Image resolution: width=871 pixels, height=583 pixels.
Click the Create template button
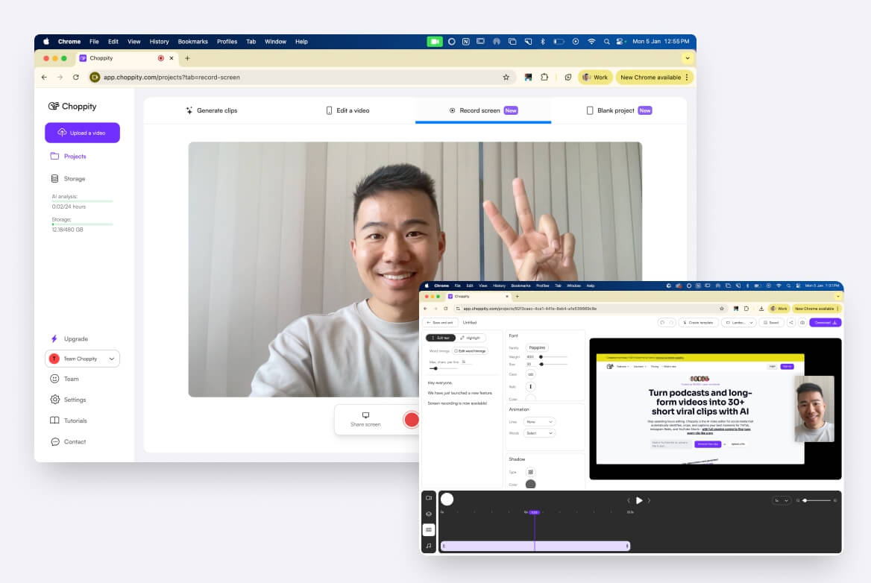[698, 323]
